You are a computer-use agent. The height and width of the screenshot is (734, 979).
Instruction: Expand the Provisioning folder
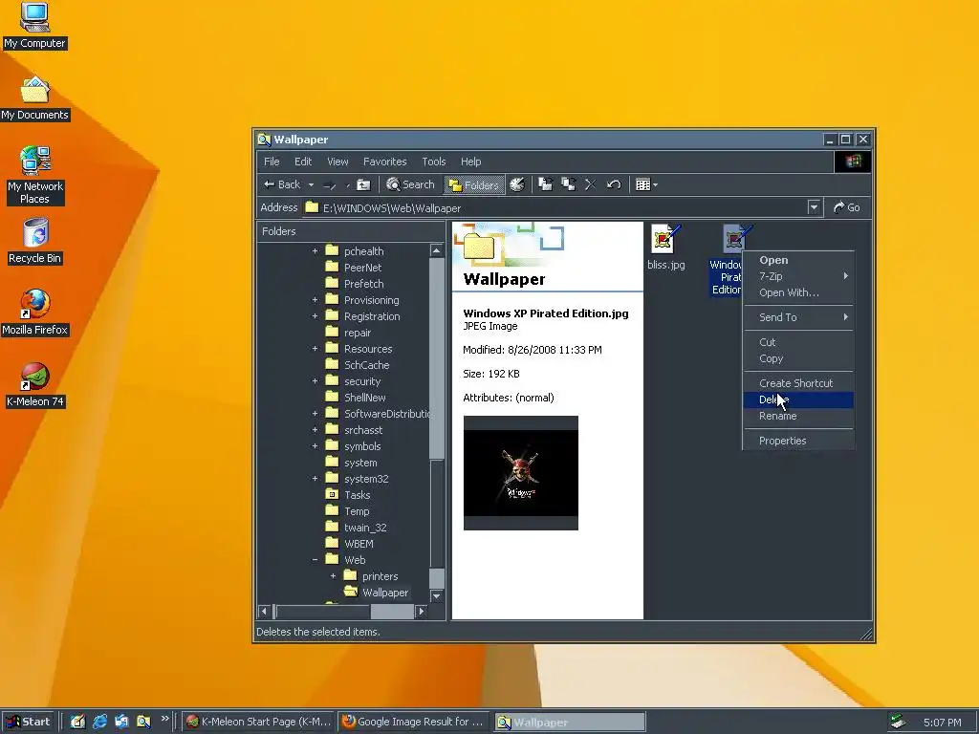point(315,299)
